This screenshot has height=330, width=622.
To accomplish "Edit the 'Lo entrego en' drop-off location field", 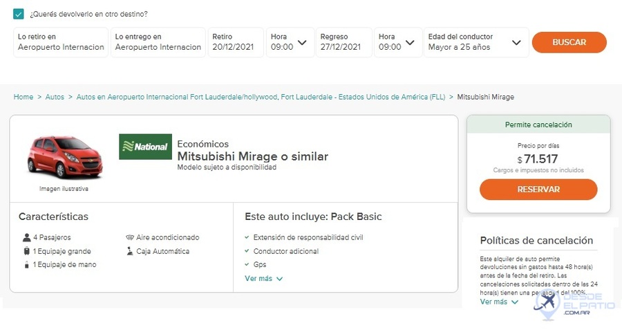I will (158, 42).
